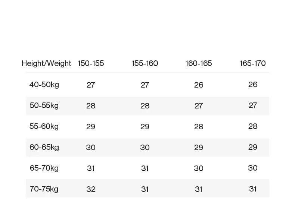Select the 150-155 height column header
Viewport: 295px width, 199px height.
coord(91,63)
